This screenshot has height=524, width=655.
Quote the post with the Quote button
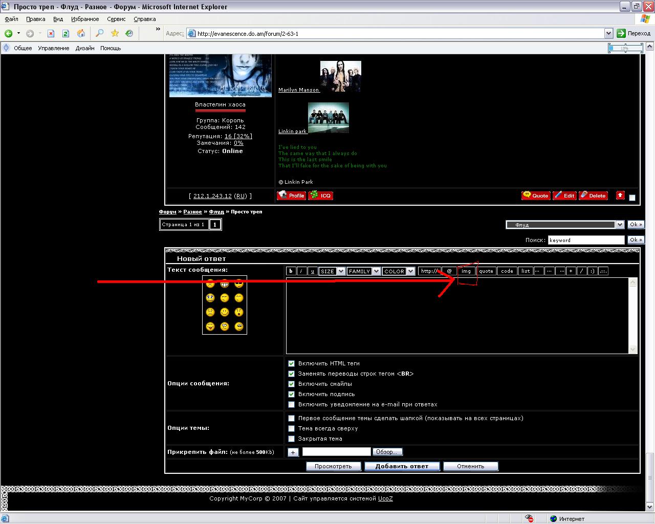pos(536,195)
